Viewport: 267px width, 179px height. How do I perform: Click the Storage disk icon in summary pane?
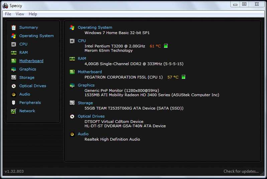pyautogui.click(x=72, y=103)
